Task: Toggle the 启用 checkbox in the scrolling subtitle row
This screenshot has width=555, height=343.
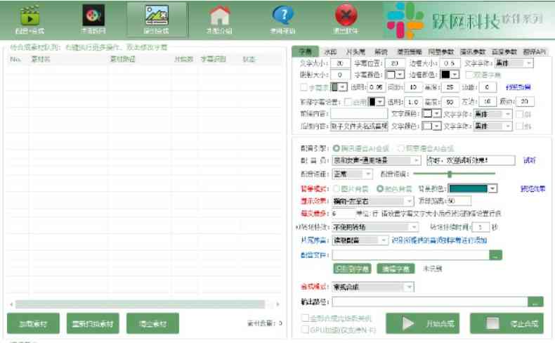Action: click(348, 102)
